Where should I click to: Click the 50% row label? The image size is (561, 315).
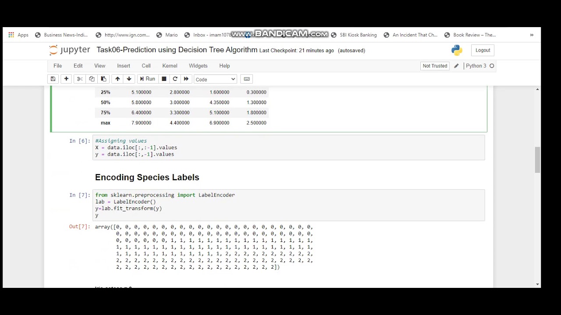(x=106, y=102)
